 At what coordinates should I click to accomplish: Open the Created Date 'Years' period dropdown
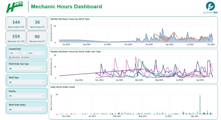pyautogui.click(x=36, y=53)
